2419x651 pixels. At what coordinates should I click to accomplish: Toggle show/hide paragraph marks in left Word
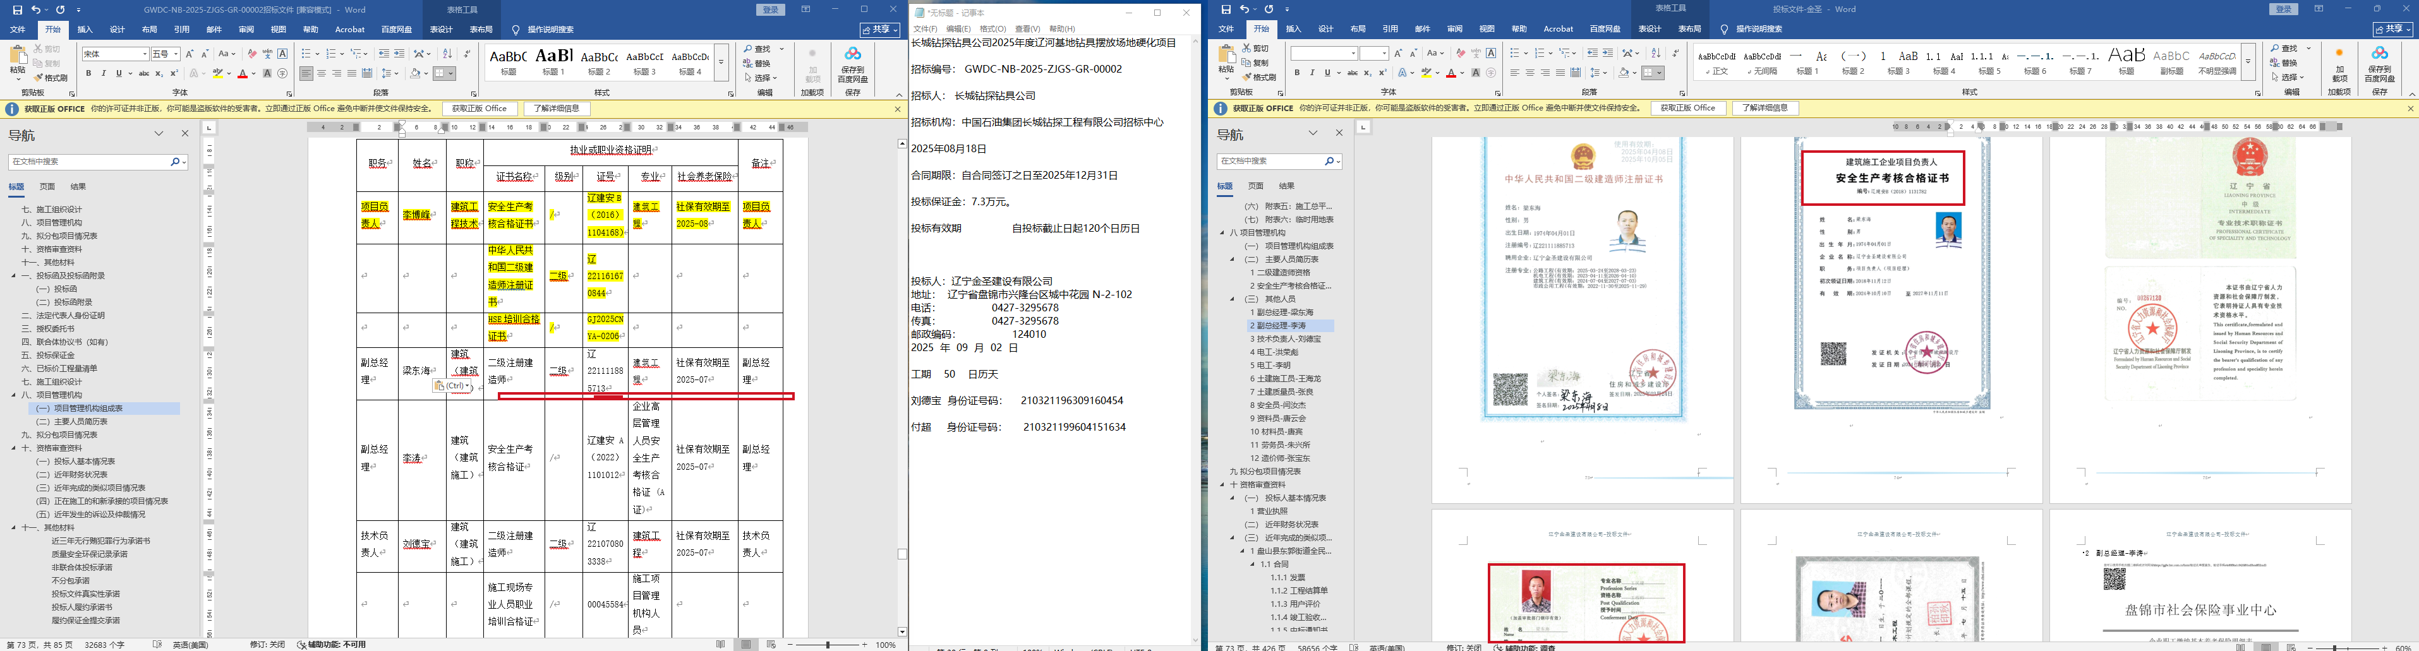point(468,54)
